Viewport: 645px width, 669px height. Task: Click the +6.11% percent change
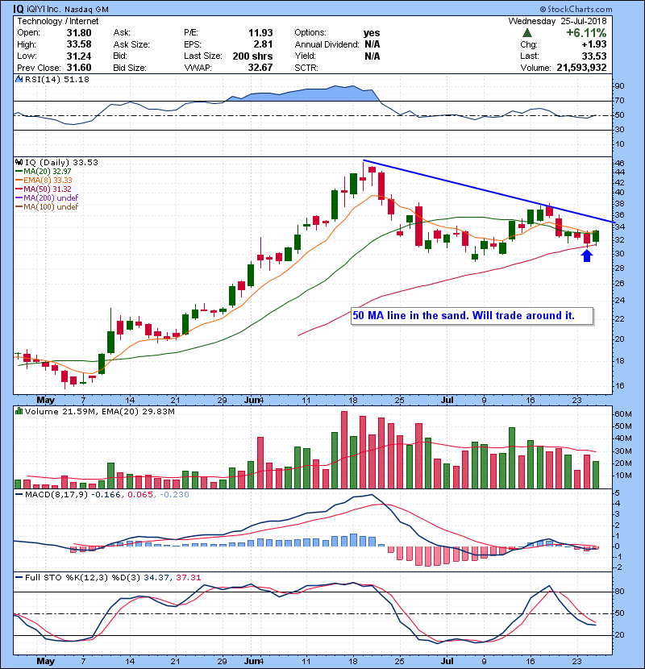pyautogui.click(x=586, y=33)
